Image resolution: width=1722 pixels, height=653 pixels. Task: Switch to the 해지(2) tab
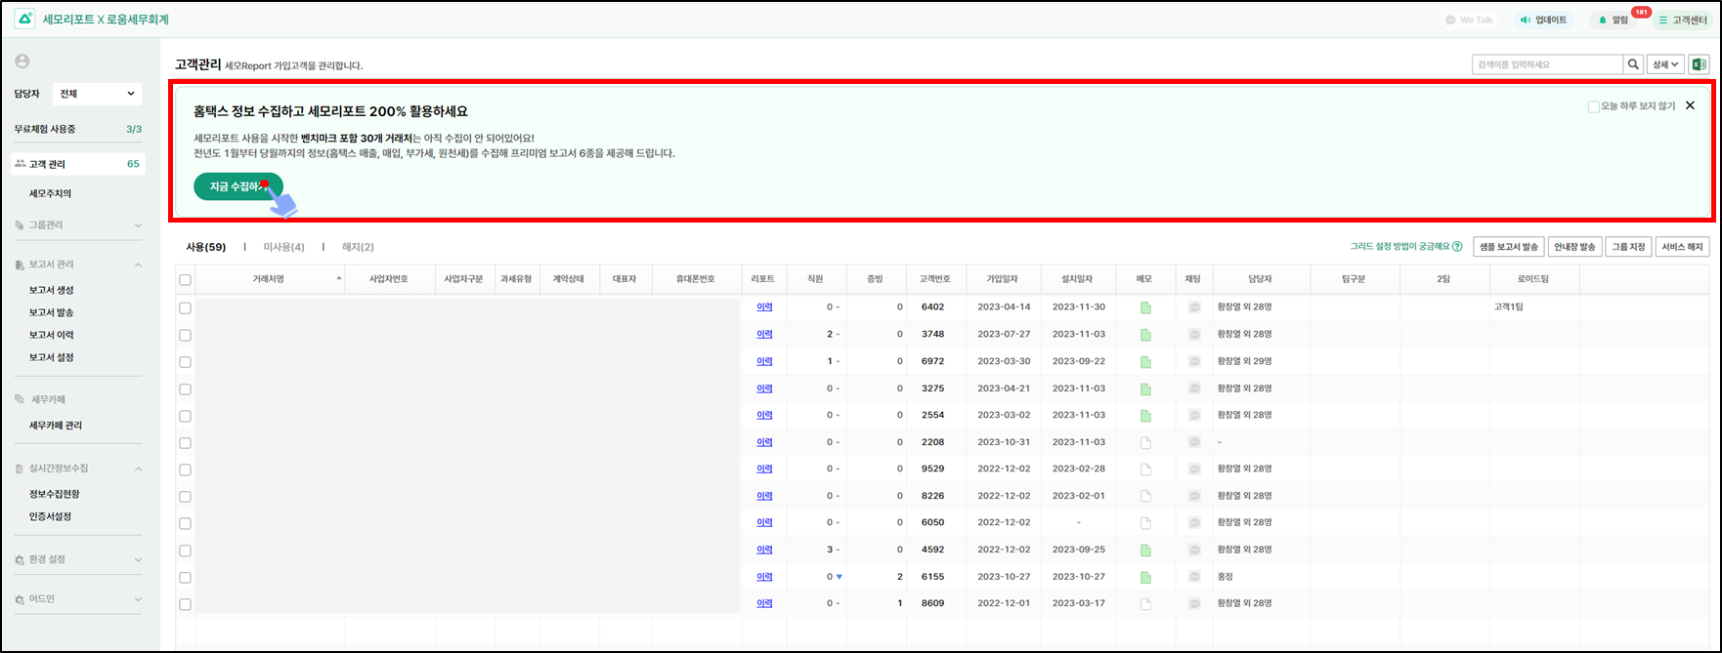click(x=358, y=247)
